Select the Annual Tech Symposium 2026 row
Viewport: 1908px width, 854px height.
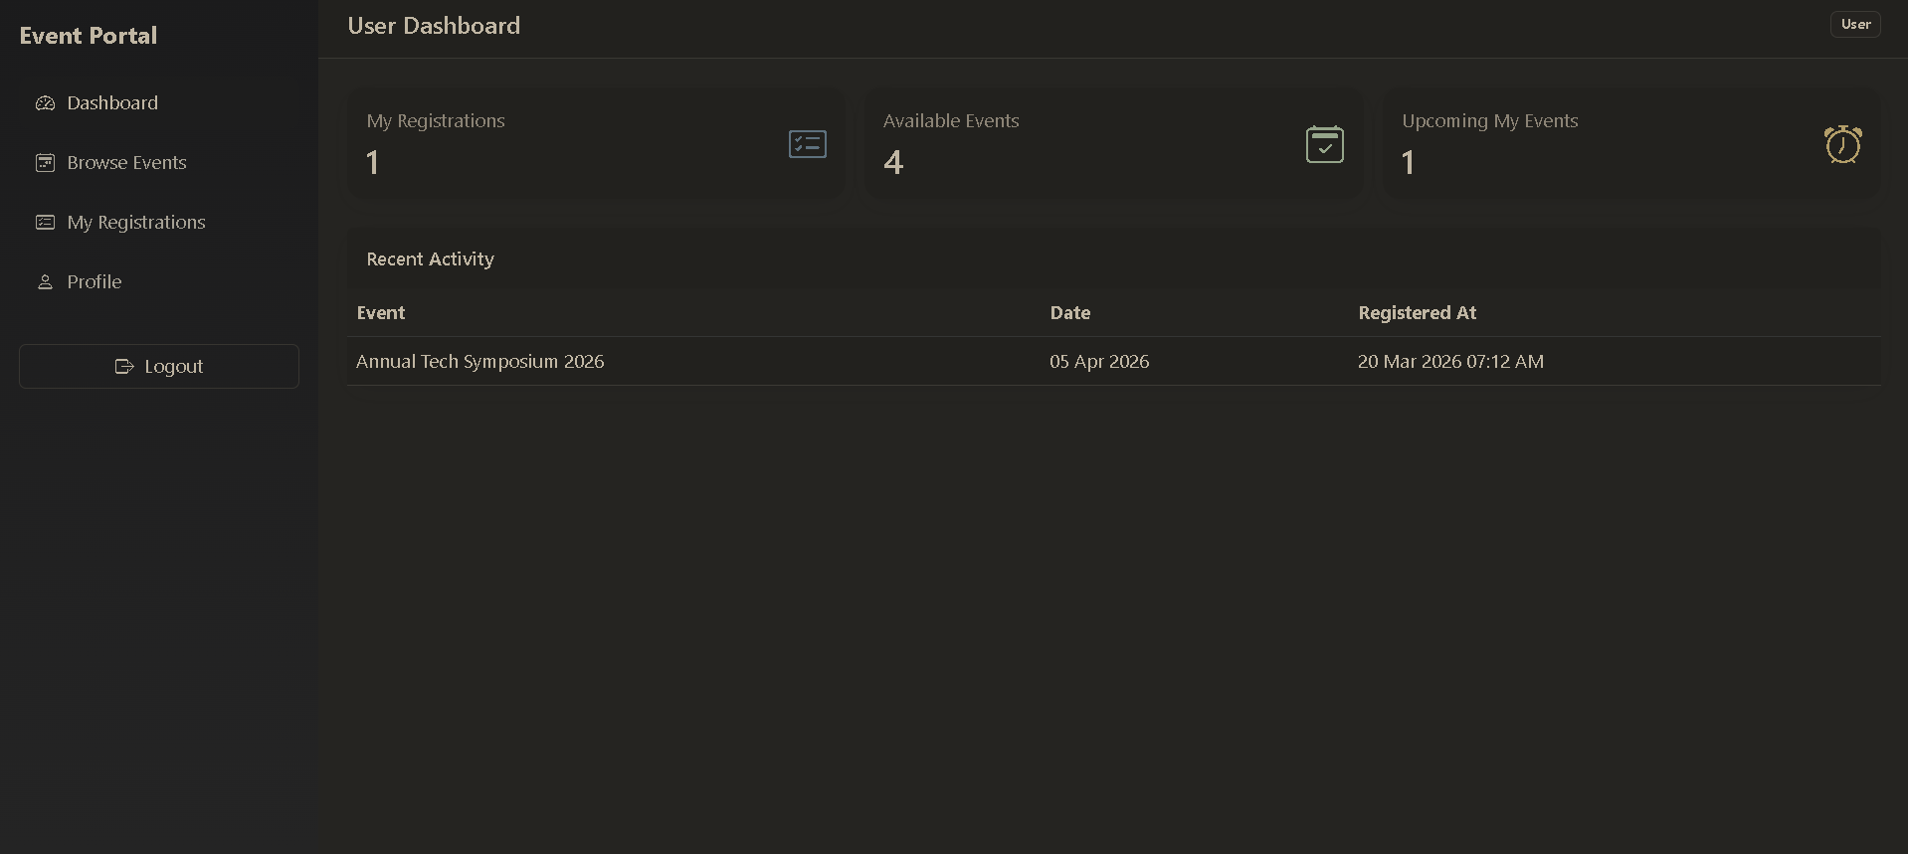tap(1113, 362)
